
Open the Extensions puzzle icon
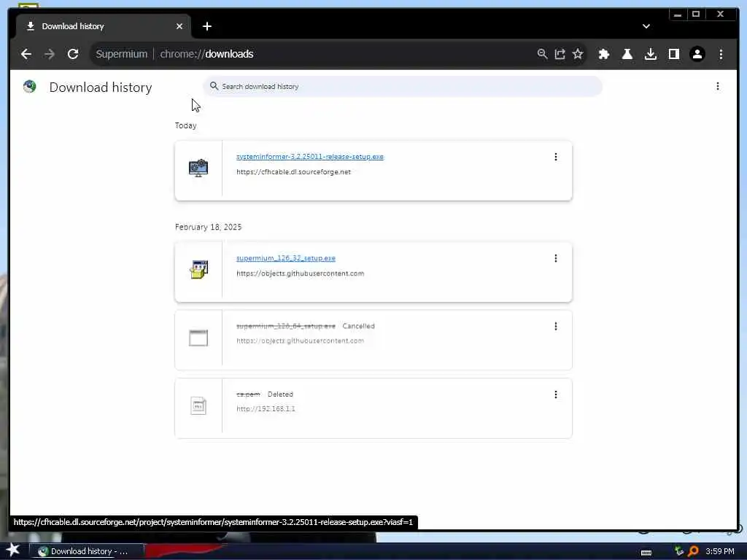pos(603,54)
